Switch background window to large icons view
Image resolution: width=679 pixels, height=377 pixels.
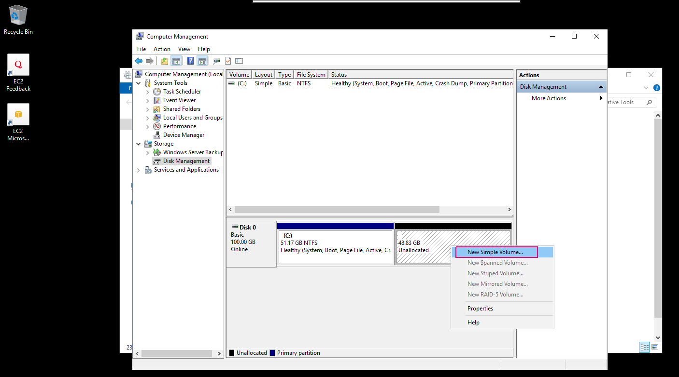(655, 347)
